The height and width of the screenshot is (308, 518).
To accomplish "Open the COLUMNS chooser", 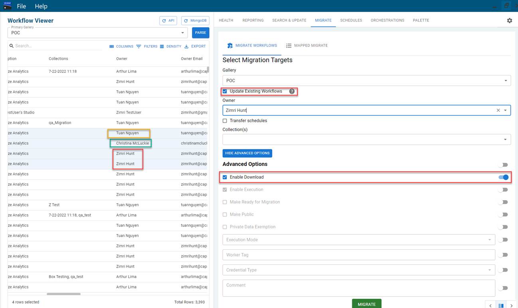I will pos(121,46).
